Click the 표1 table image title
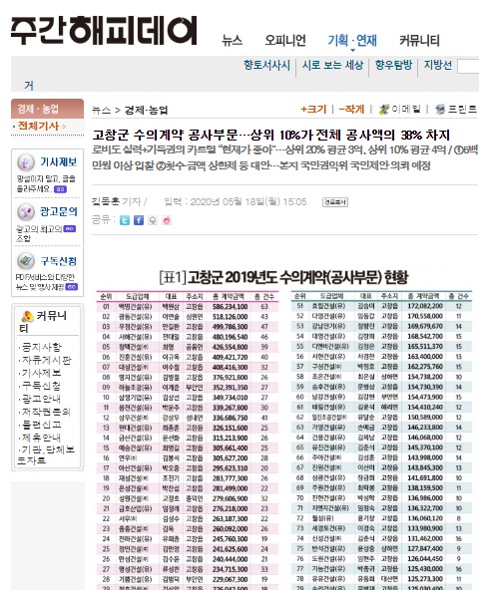This screenshot has width=479, height=590. 283,278
